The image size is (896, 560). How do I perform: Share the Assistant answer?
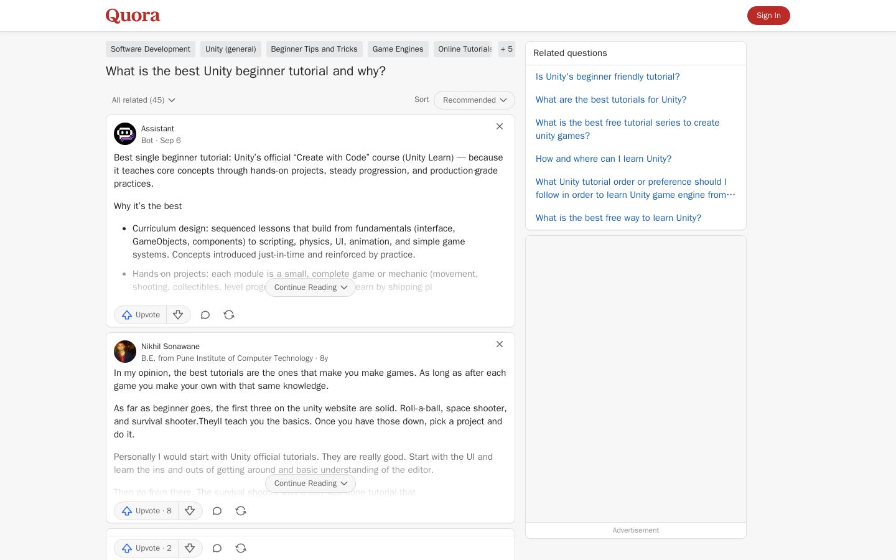click(229, 315)
